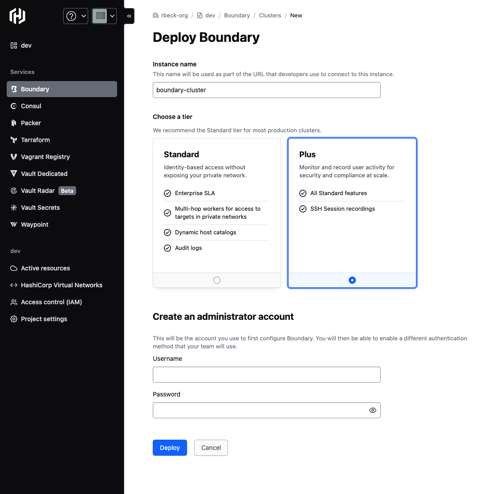The image size is (481, 494).
Task: Click the Waypoint icon in sidebar
Action: click(x=14, y=225)
